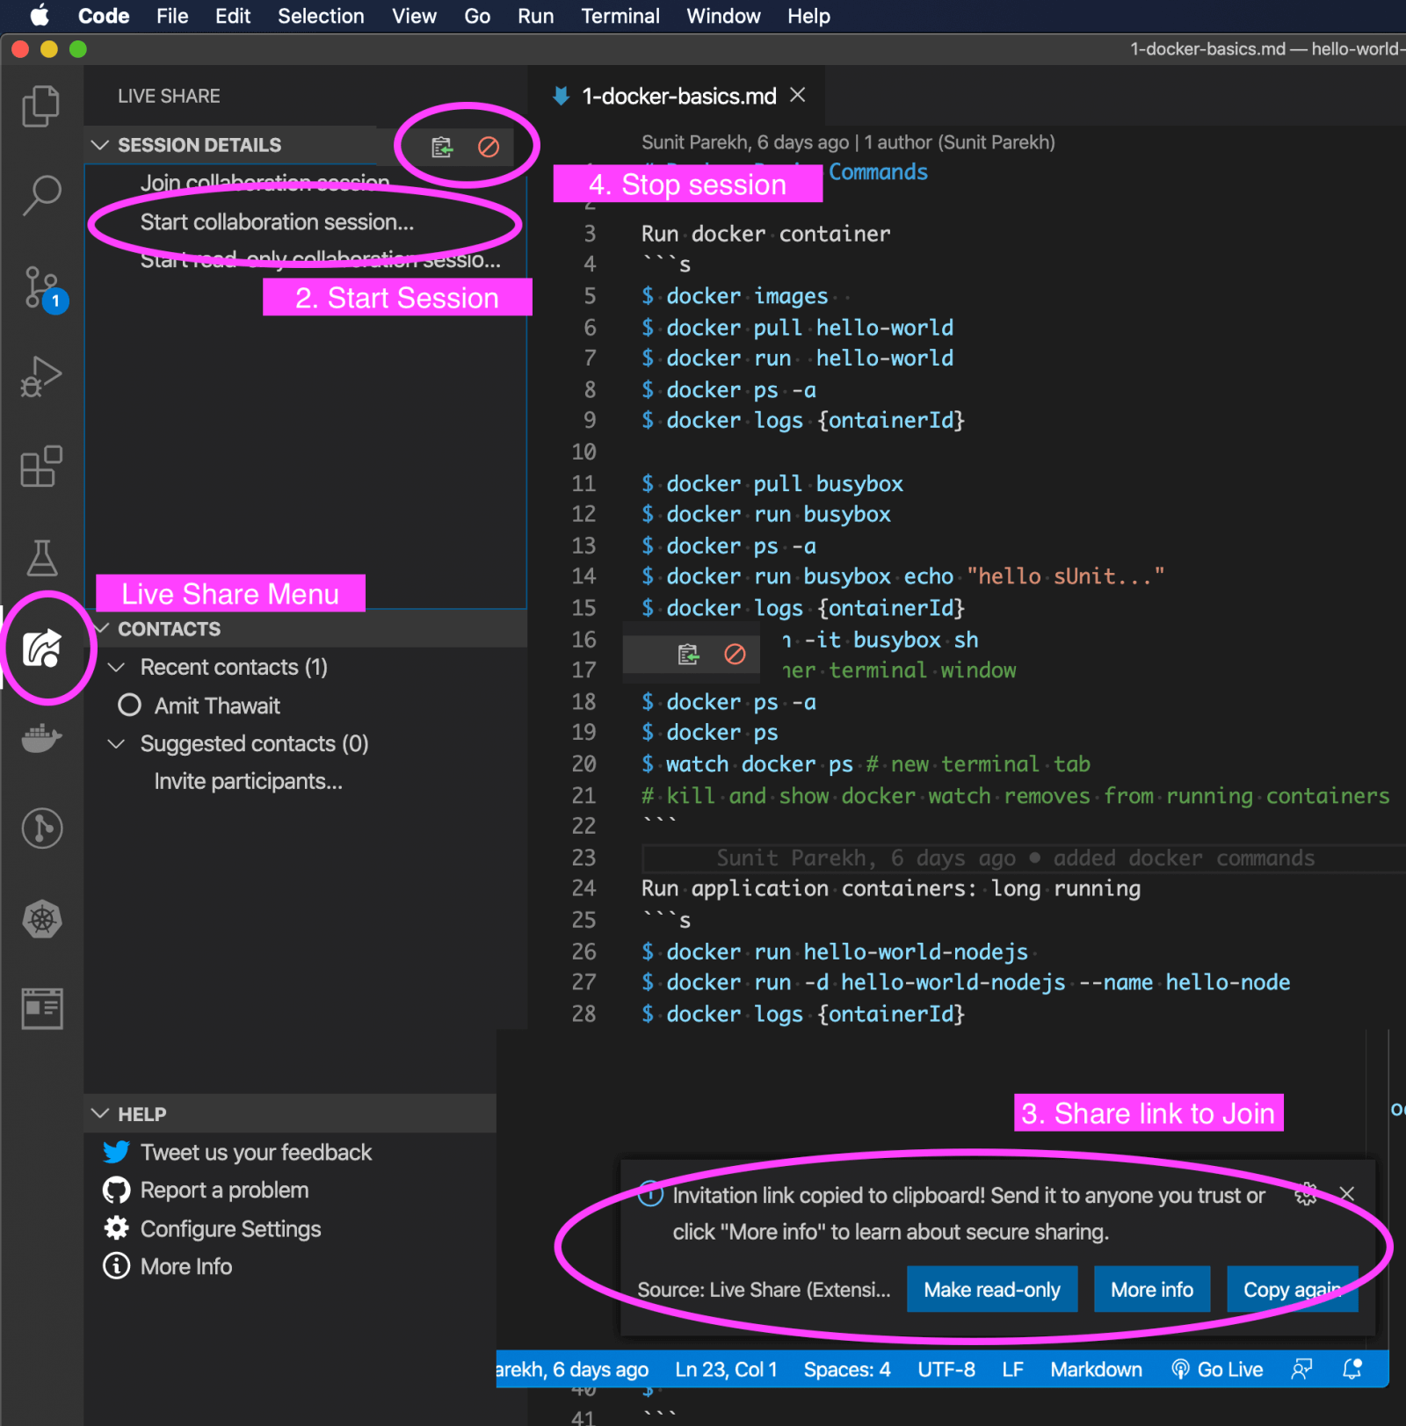Open the File menu
Viewport: 1406px width, 1426px height.
click(172, 16)
